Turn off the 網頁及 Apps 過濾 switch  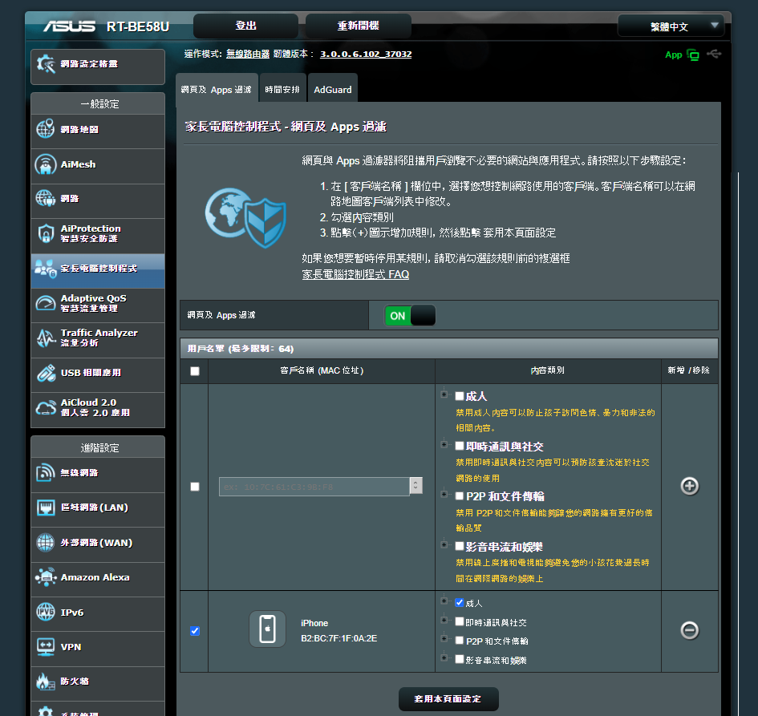(x=410, y=315)
